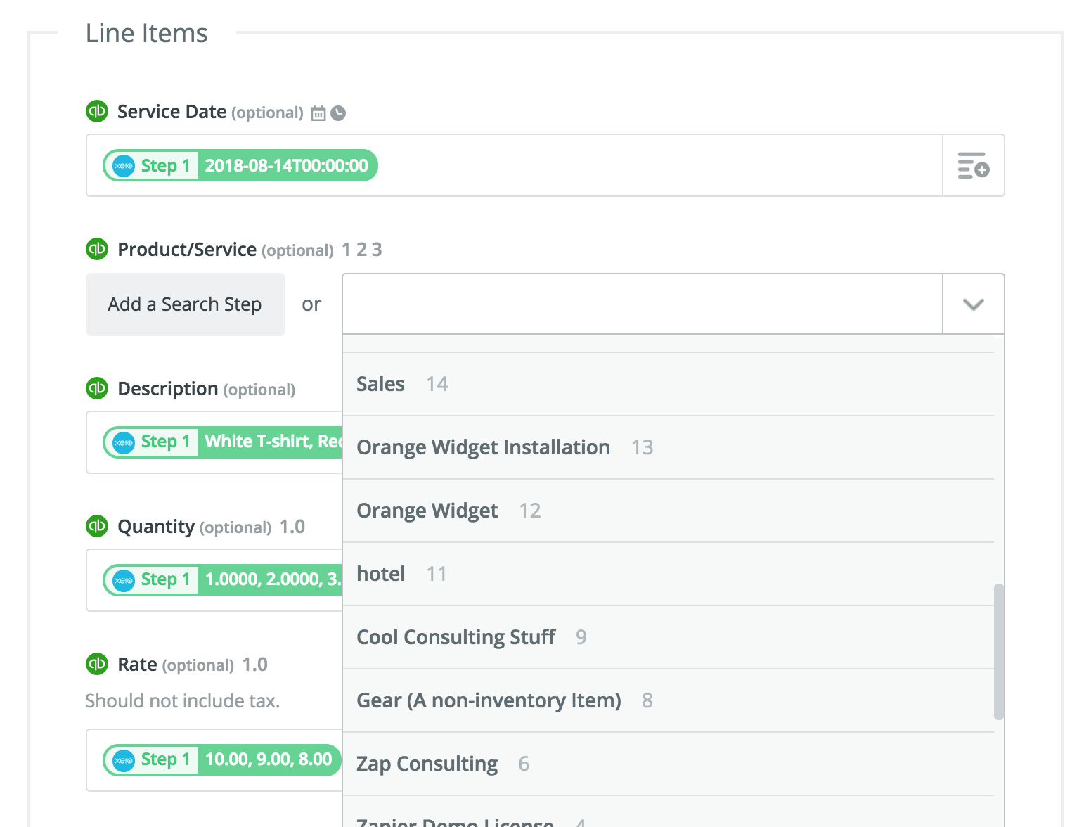Click the QuickBooks icon beside Service Date
Viewport: 1091px width, 827px height.
[x=97, y=111]
